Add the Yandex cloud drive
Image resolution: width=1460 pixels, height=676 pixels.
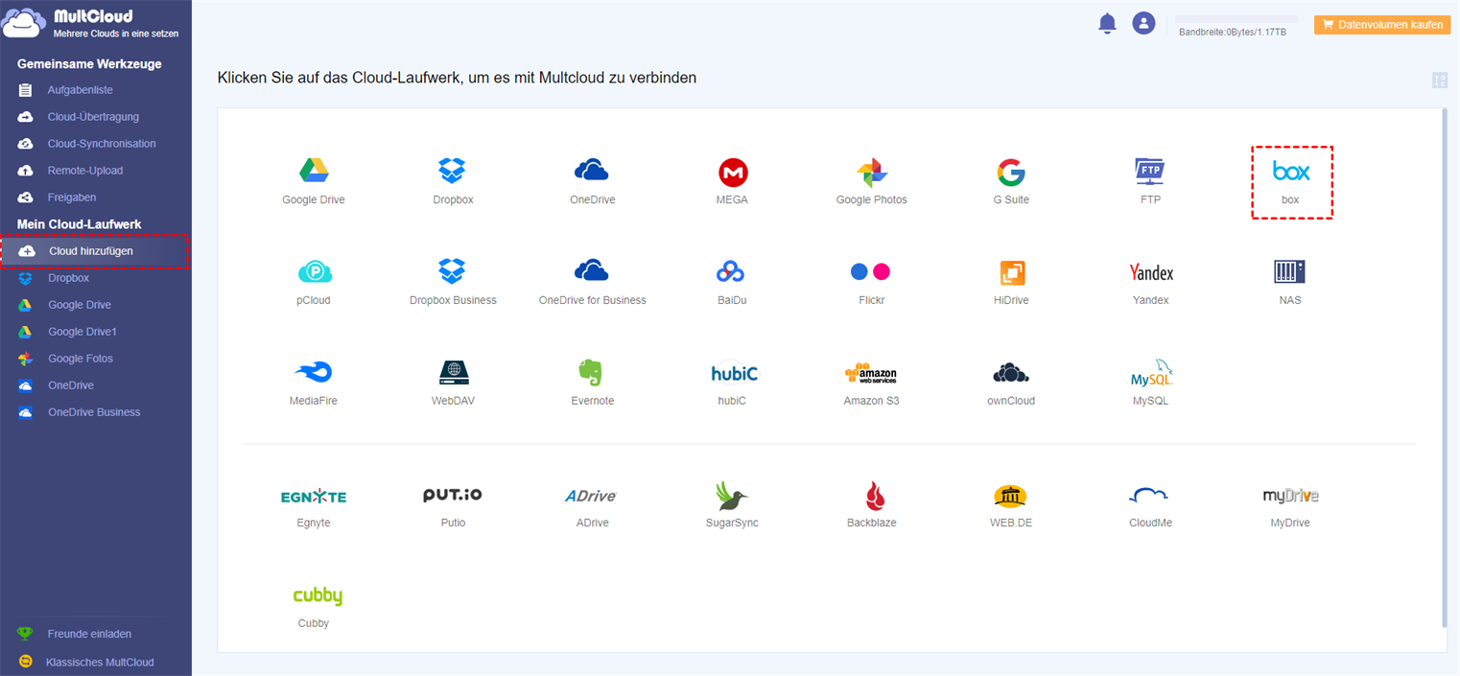1151,273
